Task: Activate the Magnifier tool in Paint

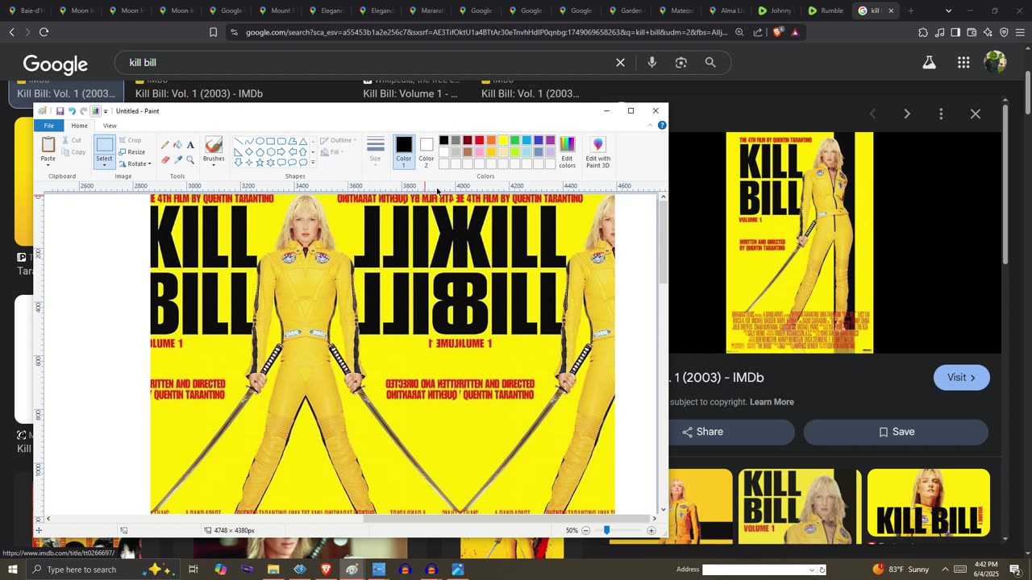Action: [190, 159]
